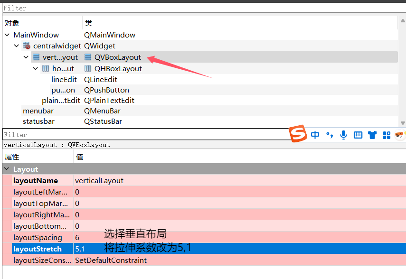Click the 值 column header
This screenshot has width=406, height=279.
point(240,157)
